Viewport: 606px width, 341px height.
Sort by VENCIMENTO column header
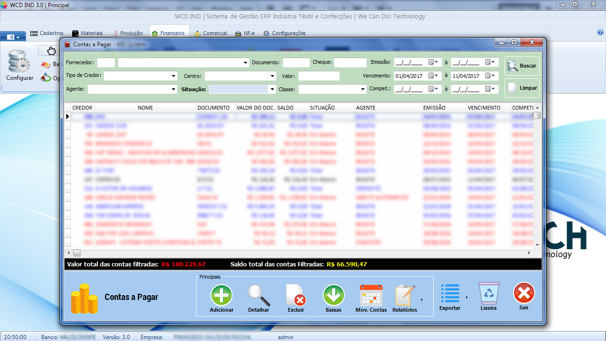pyautogui.click(x=489, y=108)
